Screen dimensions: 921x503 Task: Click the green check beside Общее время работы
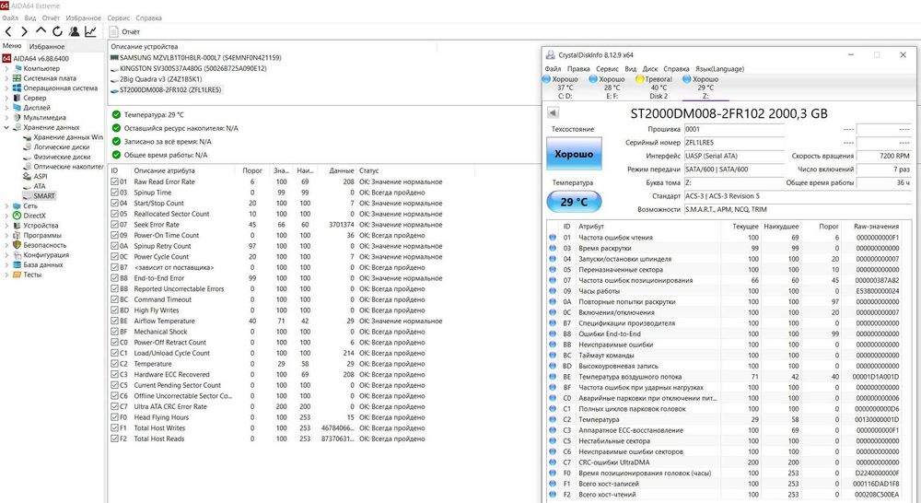tap(116, 155)
